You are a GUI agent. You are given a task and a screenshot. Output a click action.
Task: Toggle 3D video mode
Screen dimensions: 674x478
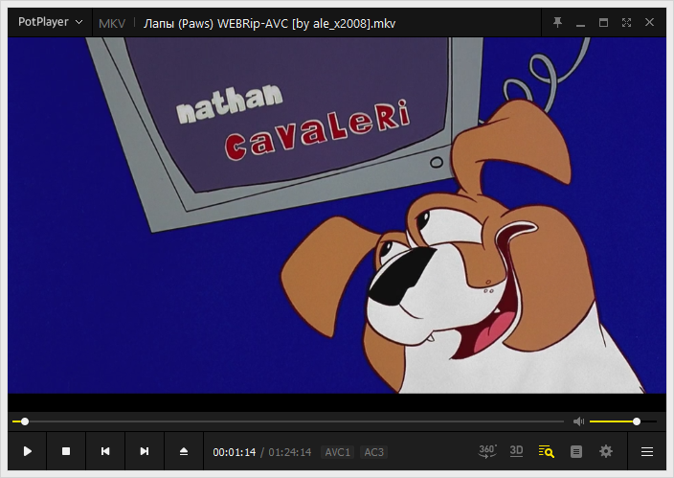[516, 451]
